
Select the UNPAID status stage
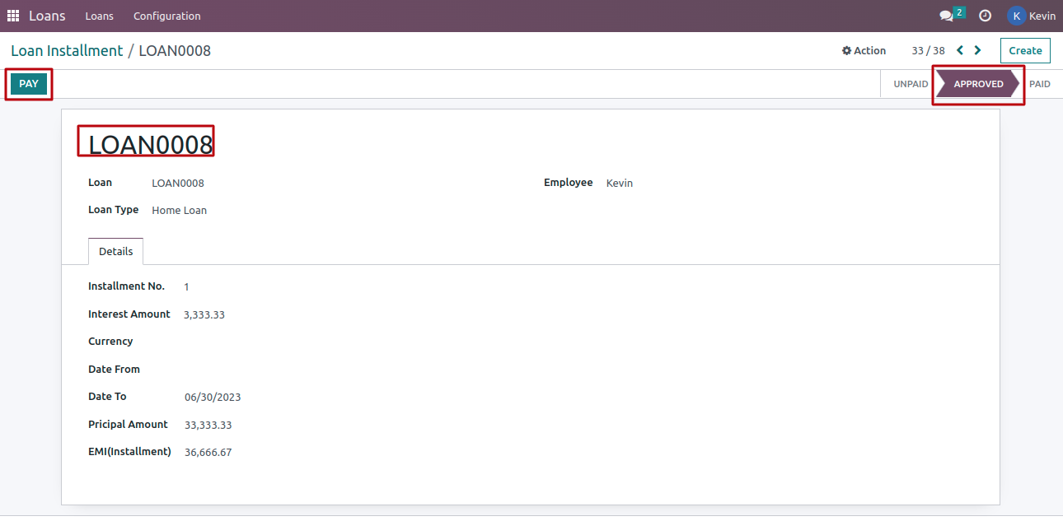tap(911, 84)
